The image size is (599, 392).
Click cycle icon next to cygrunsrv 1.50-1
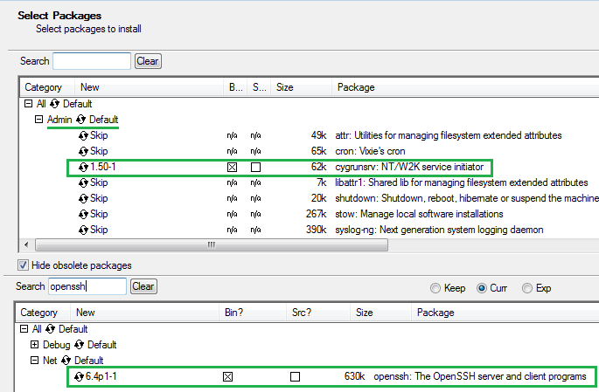[x=84, y=167]
